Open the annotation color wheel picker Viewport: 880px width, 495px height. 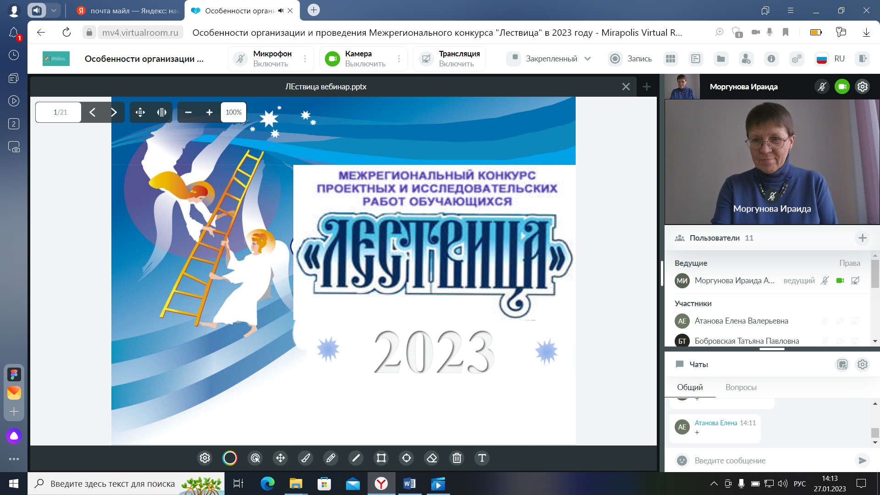click(230, 458)
